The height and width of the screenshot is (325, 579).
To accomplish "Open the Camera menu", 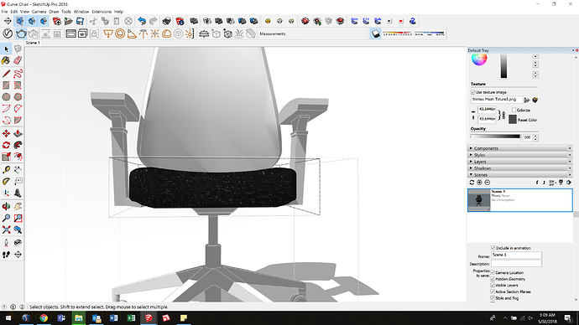I will click(39, 12).
